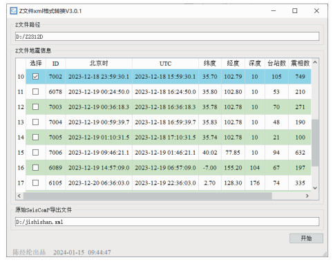This screenshot has height=262, width=333.
Task: Uncheck the checkbox for ID 7002
Action: point(35,77)
